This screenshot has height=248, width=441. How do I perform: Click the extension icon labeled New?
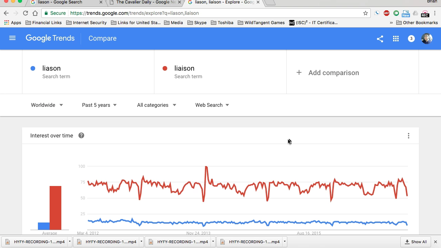[406, 13]
